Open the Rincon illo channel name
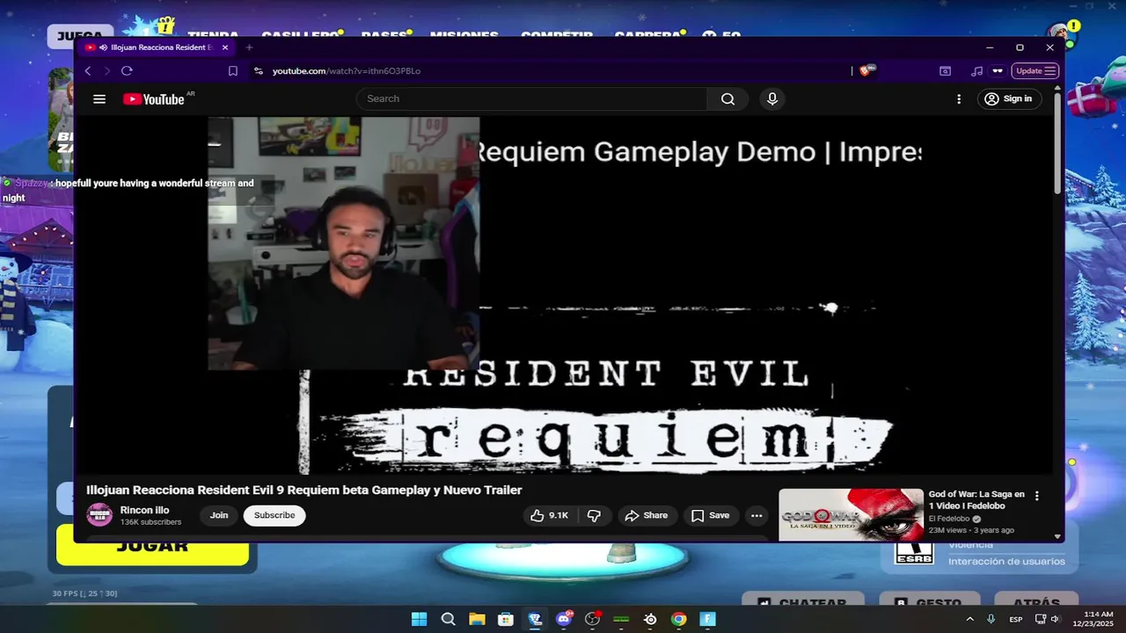 [x=144, y=510]
